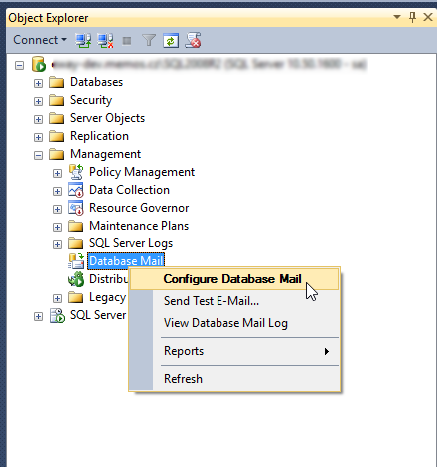The height and width of the screenshot is (467, 437).
Task: Expand the Databases folder
Action: (x=39, y=83)
